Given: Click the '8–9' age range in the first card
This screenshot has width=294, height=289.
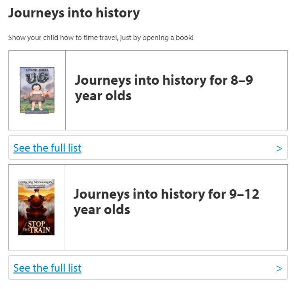Looking at the screenshot, I should tap(242, 80).
